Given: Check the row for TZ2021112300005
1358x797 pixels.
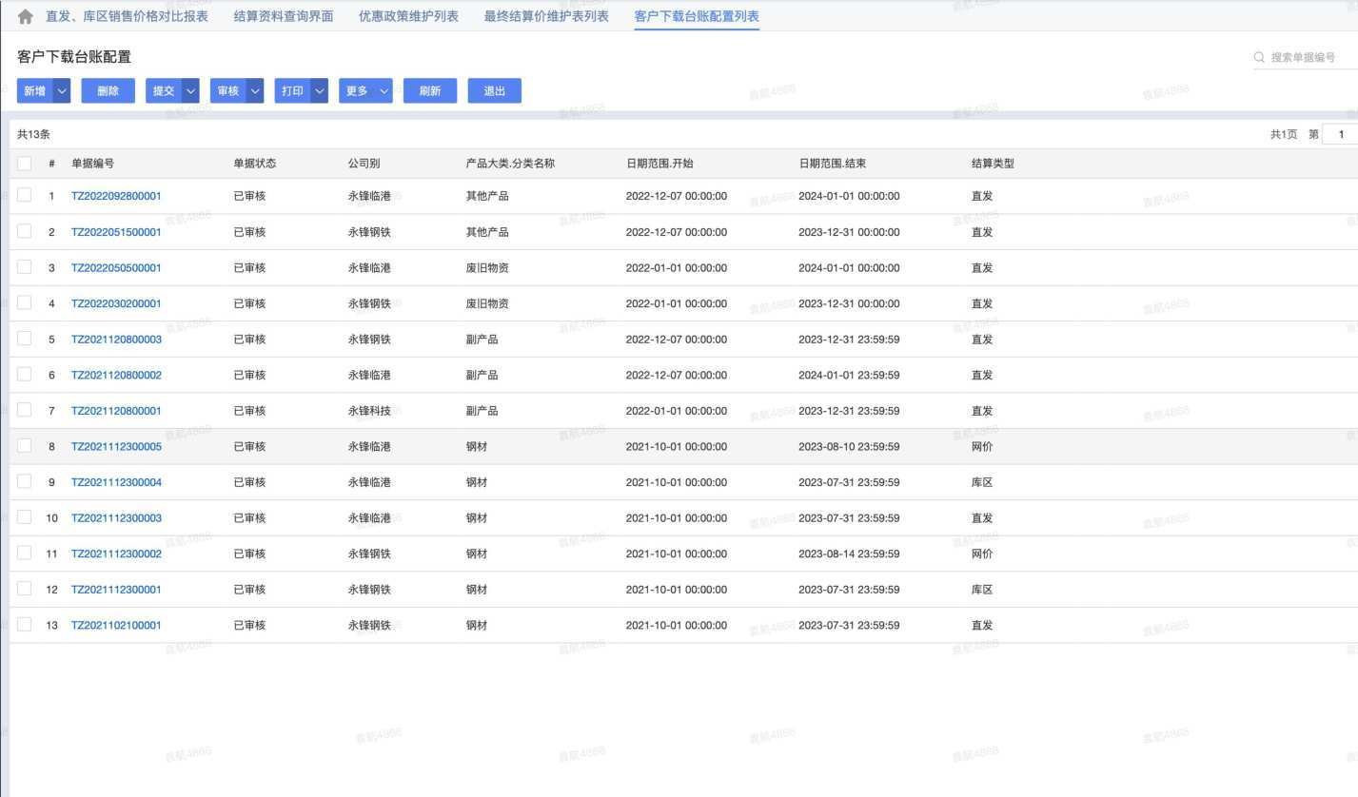Looking at the screenshot, I should (x=25, y=446).
